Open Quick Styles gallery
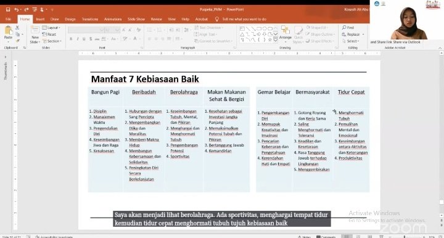The image size is (444, 238). tap(298, 35)
